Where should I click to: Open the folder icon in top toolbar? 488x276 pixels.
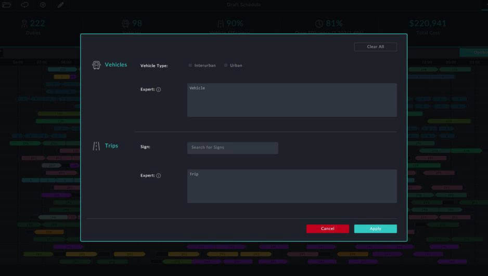(x=7, y=5)
